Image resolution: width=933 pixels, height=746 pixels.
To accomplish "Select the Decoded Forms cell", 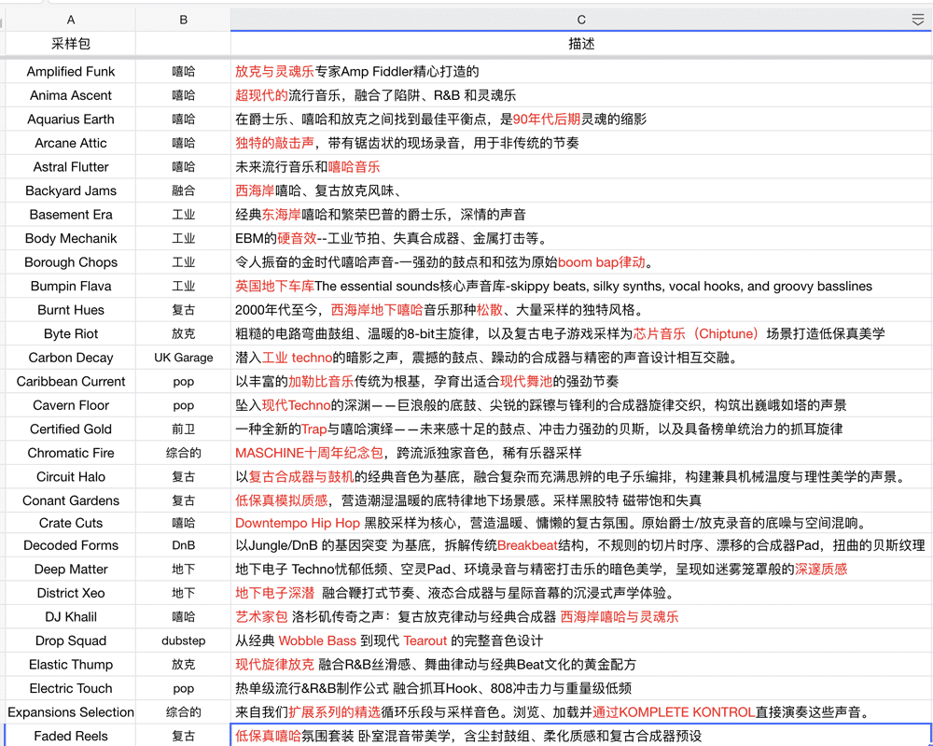I will 70,545.
